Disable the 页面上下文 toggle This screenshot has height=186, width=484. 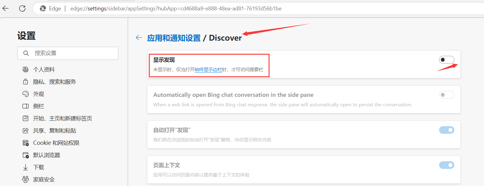coord(446,165)
